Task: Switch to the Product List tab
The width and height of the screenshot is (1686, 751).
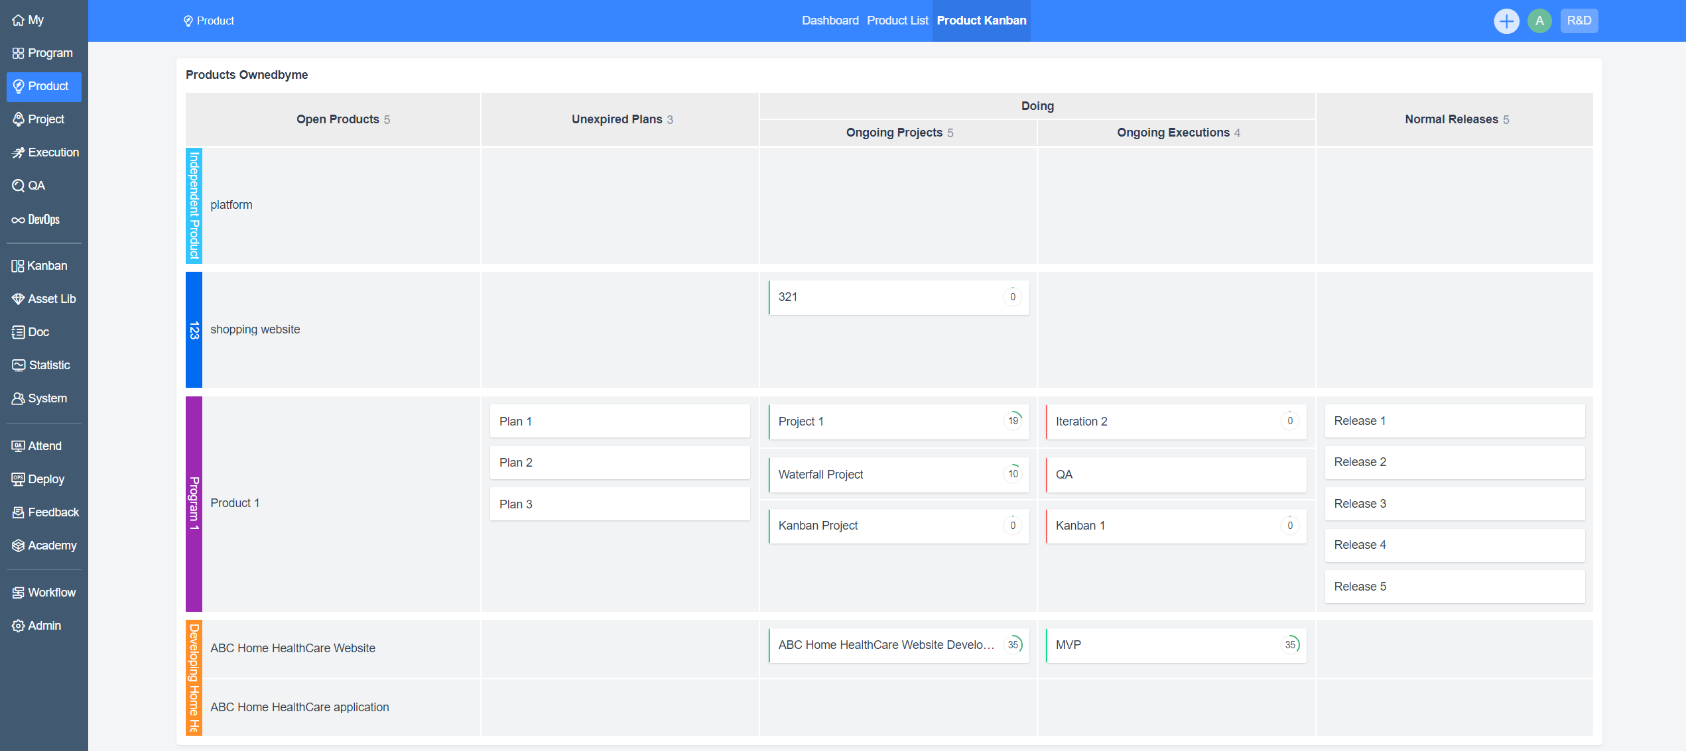Action: coord(897,21)
